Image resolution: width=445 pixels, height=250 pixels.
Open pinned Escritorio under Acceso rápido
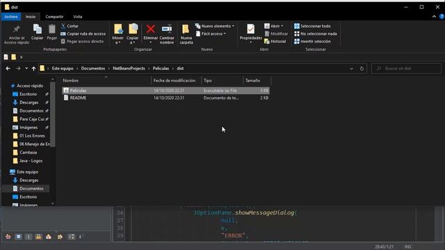28,94
